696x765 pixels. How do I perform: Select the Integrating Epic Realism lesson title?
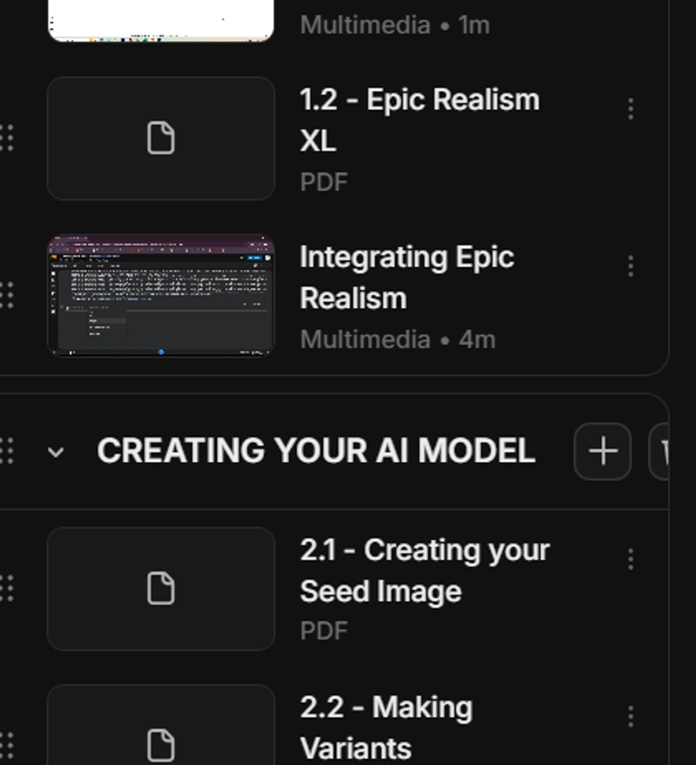(407, 277)
